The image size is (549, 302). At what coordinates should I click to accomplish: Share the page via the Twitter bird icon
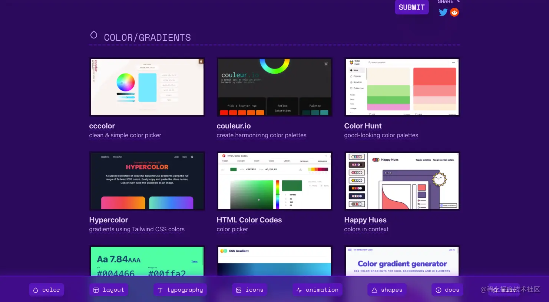point(443,12)
